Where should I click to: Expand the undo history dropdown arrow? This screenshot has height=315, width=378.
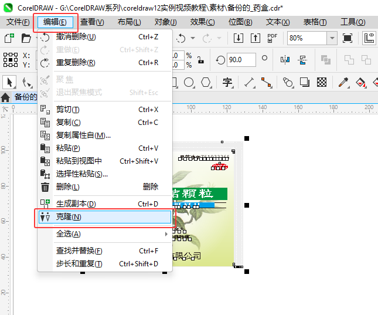193,38
